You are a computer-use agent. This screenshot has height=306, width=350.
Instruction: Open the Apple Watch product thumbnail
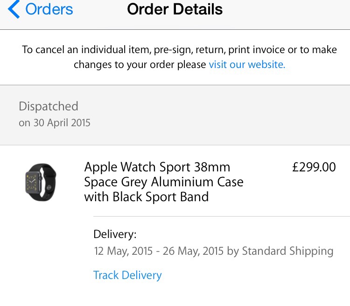[x=41, y=179]
